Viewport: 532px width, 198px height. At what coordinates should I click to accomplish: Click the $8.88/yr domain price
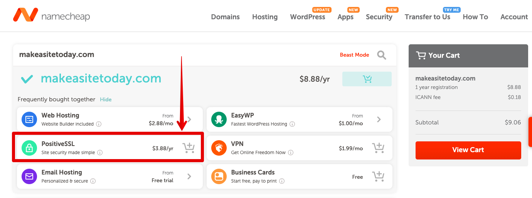[x=315, y=79]
